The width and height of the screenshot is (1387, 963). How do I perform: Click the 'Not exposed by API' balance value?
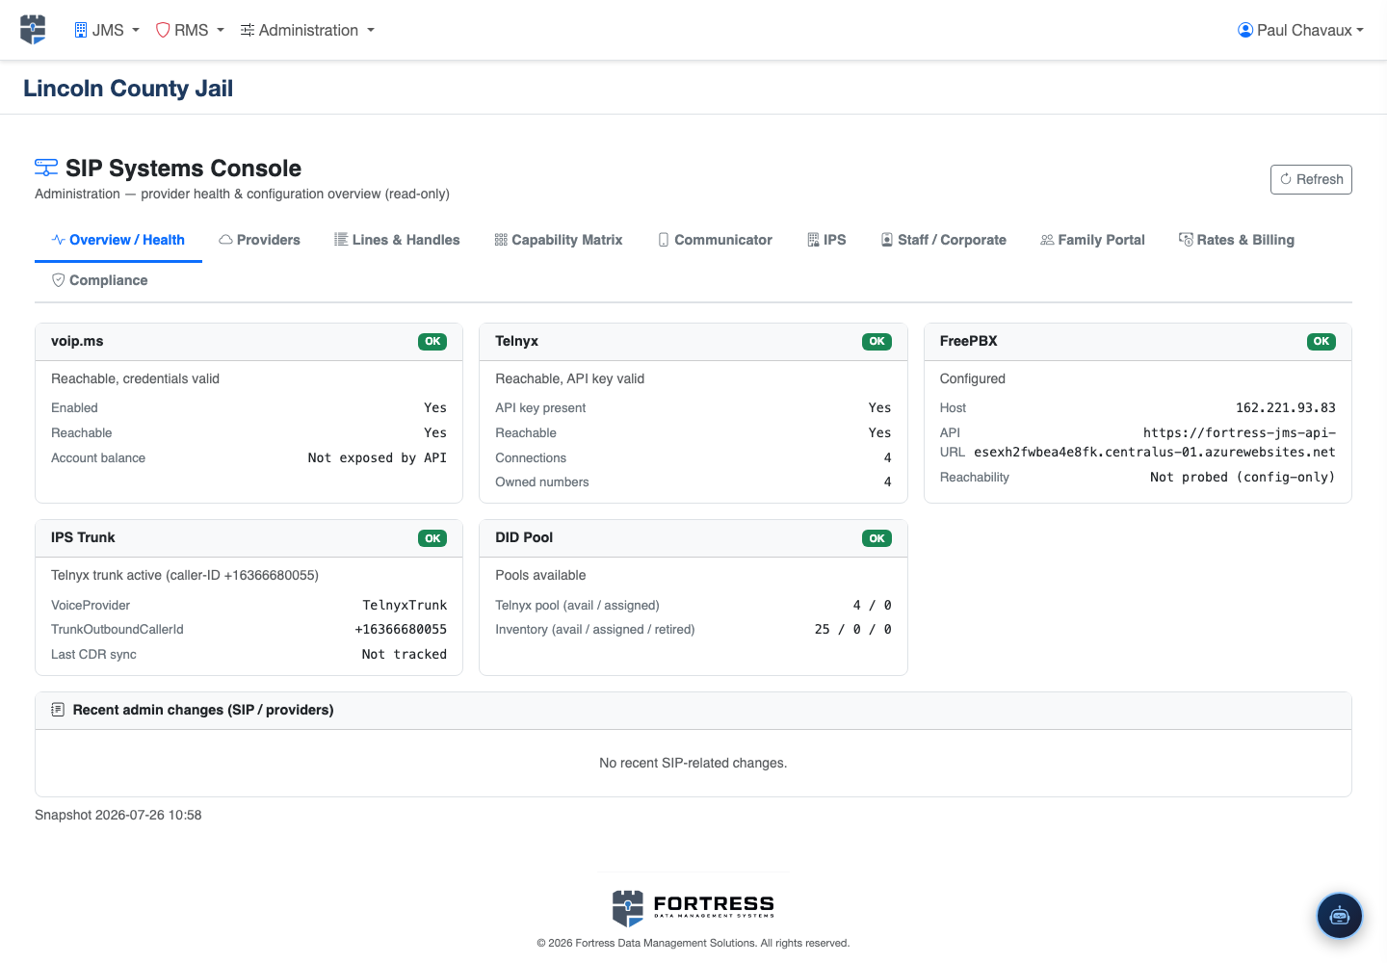coord(378,458)
